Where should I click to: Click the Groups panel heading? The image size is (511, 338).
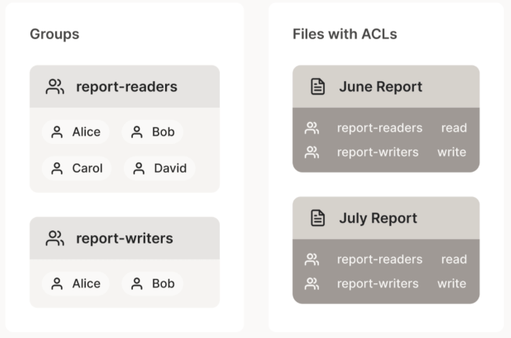[55, 34]
